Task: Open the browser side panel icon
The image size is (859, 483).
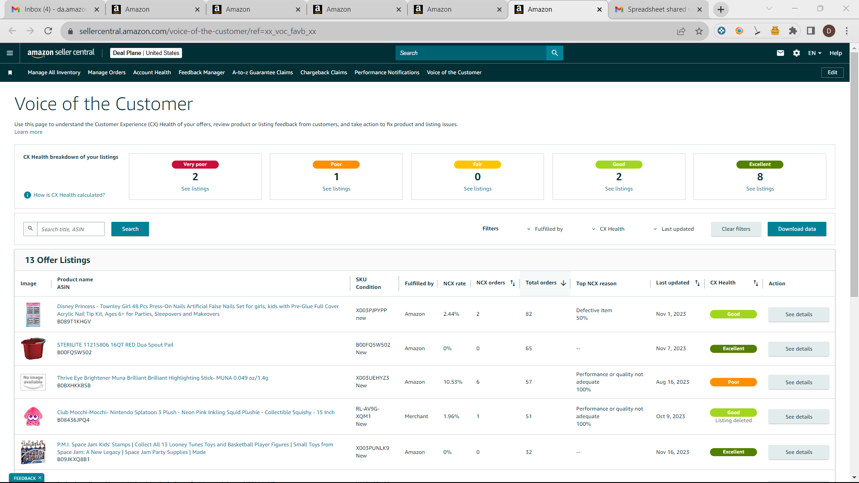Action: pos(811,31)
